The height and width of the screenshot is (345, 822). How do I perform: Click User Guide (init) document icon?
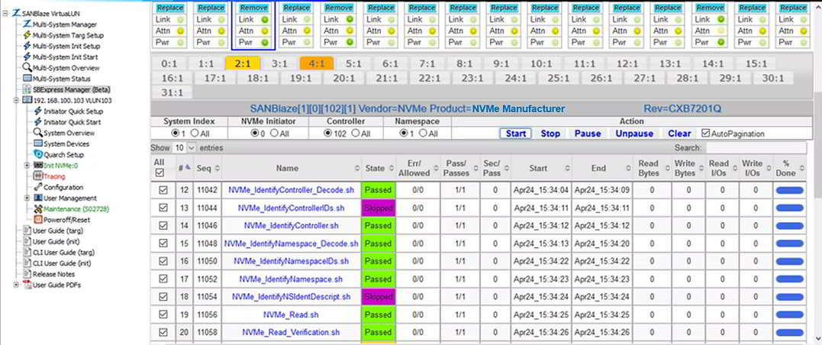(27, 241)
